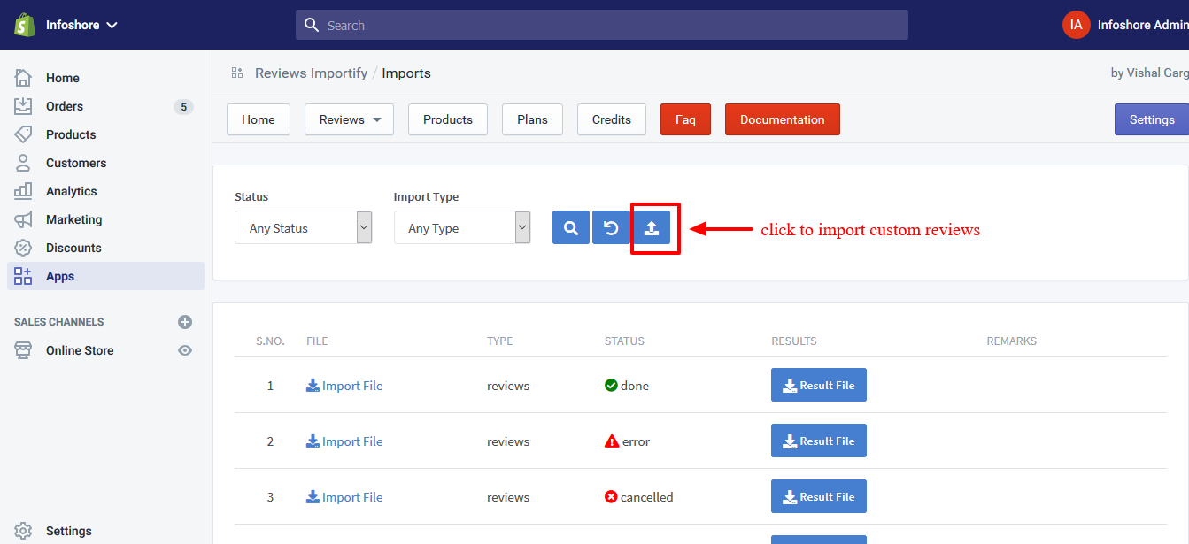Open the Import Type filter dropdown

pos(462,227)
